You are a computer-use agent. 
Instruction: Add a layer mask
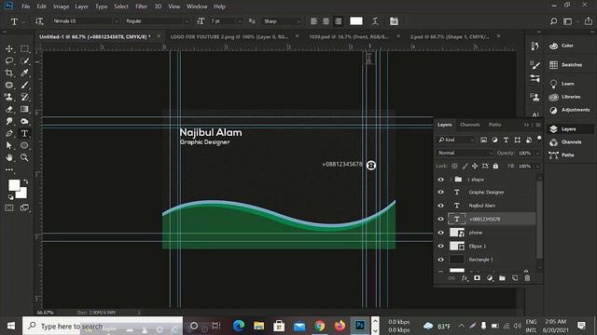click(x=477, y=278)
